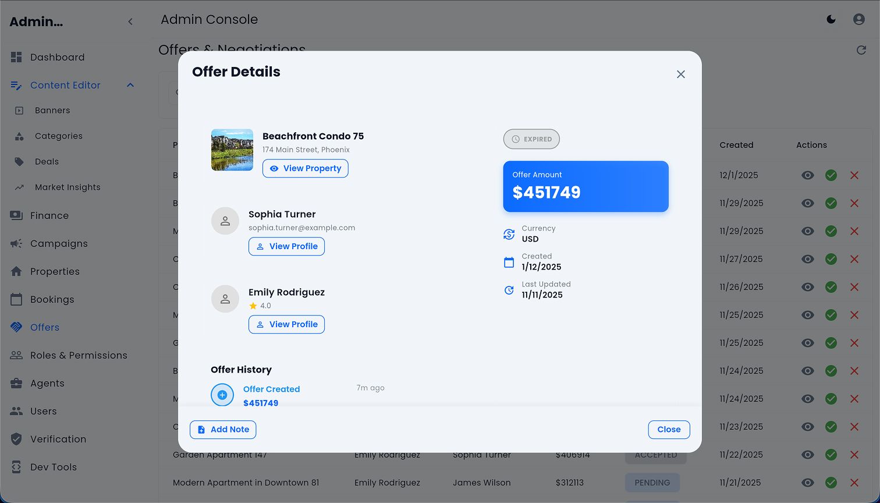This screenshot has width=880, height=503.
Task: Click the currency exchange icon
Action: (509, 234)
